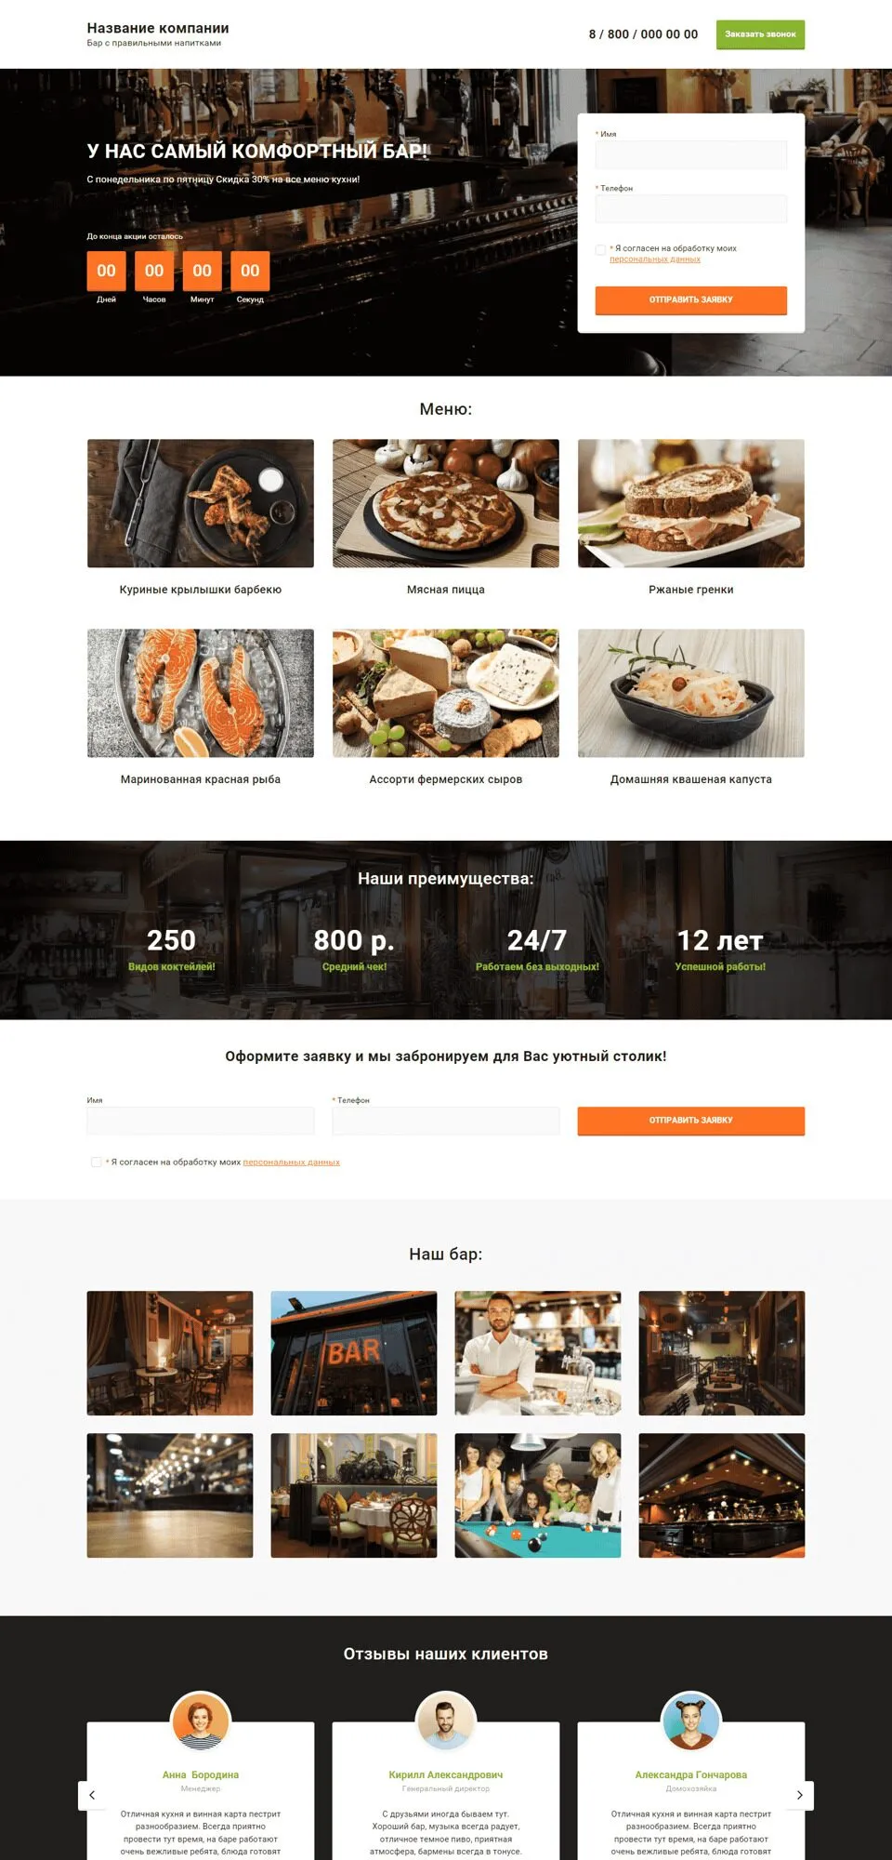Screen dimensions: 892x1860
Task: Click the green Заказать звонок button
Action: click(x=760, y=34)
